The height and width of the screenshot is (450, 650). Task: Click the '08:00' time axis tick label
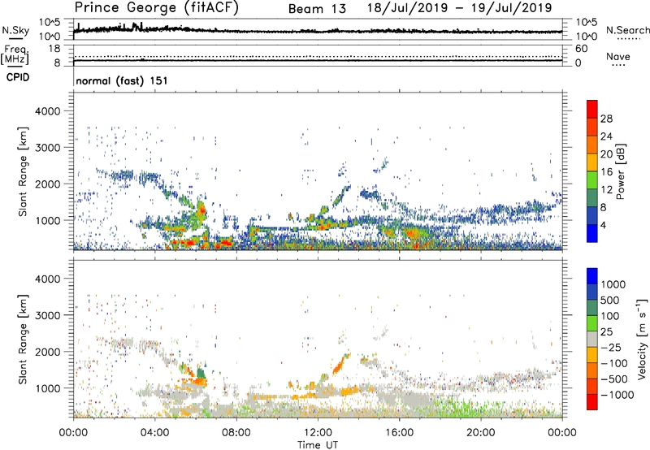click(236, 433)
